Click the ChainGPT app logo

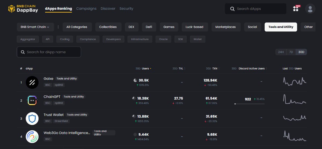pyautogui.click(x=32, y=100)
